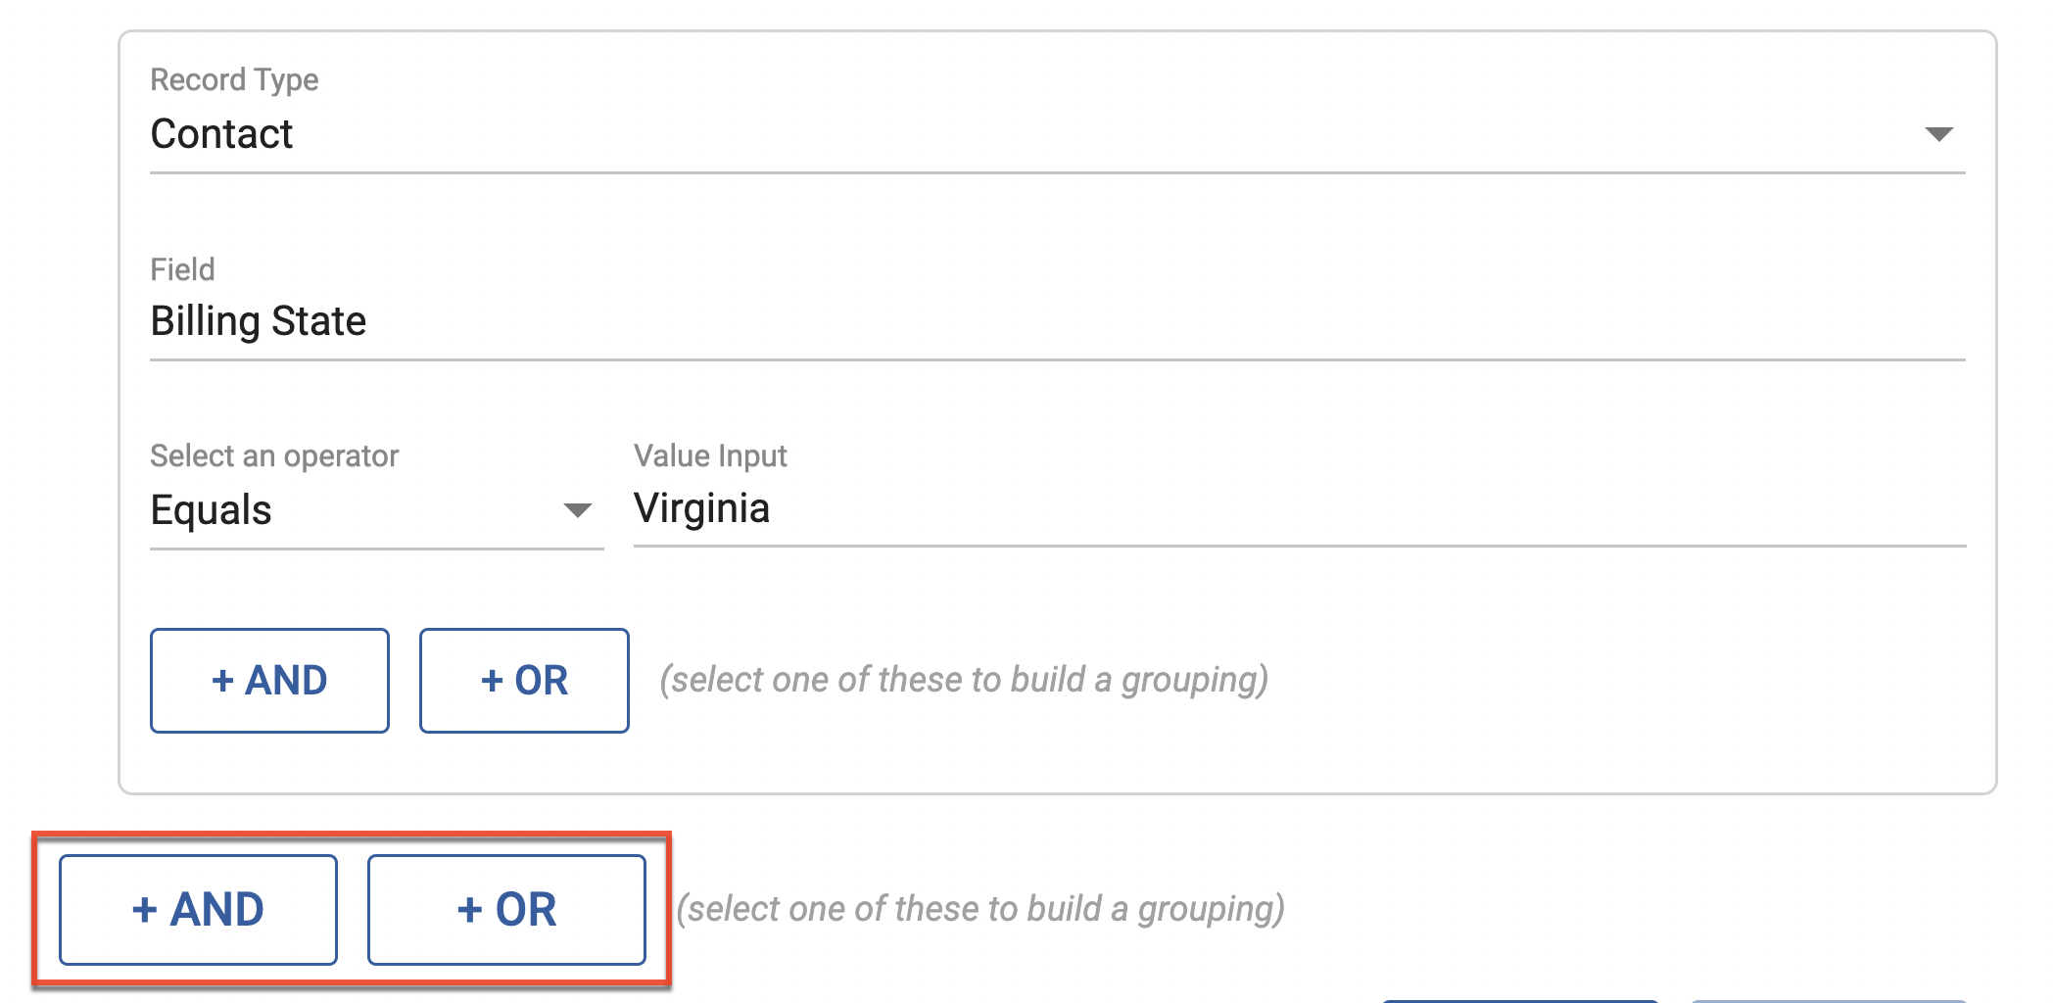This screenshot has width=2053, height=1003.
Task: Add an AND condition inside the condition card
Action: 269,681
